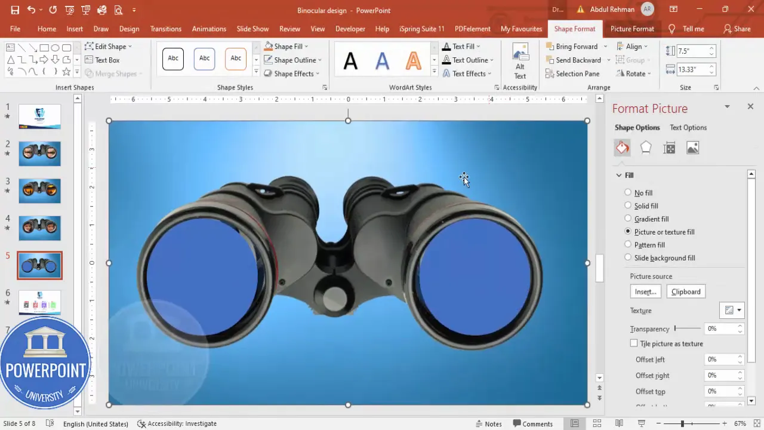The height and width of the screenshot is (430, 764).
Task: Click the Share button
Action: [x=737, y=29]
